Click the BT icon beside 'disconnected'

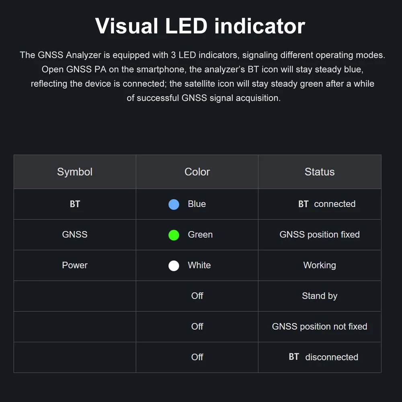[x=294, y=357]
